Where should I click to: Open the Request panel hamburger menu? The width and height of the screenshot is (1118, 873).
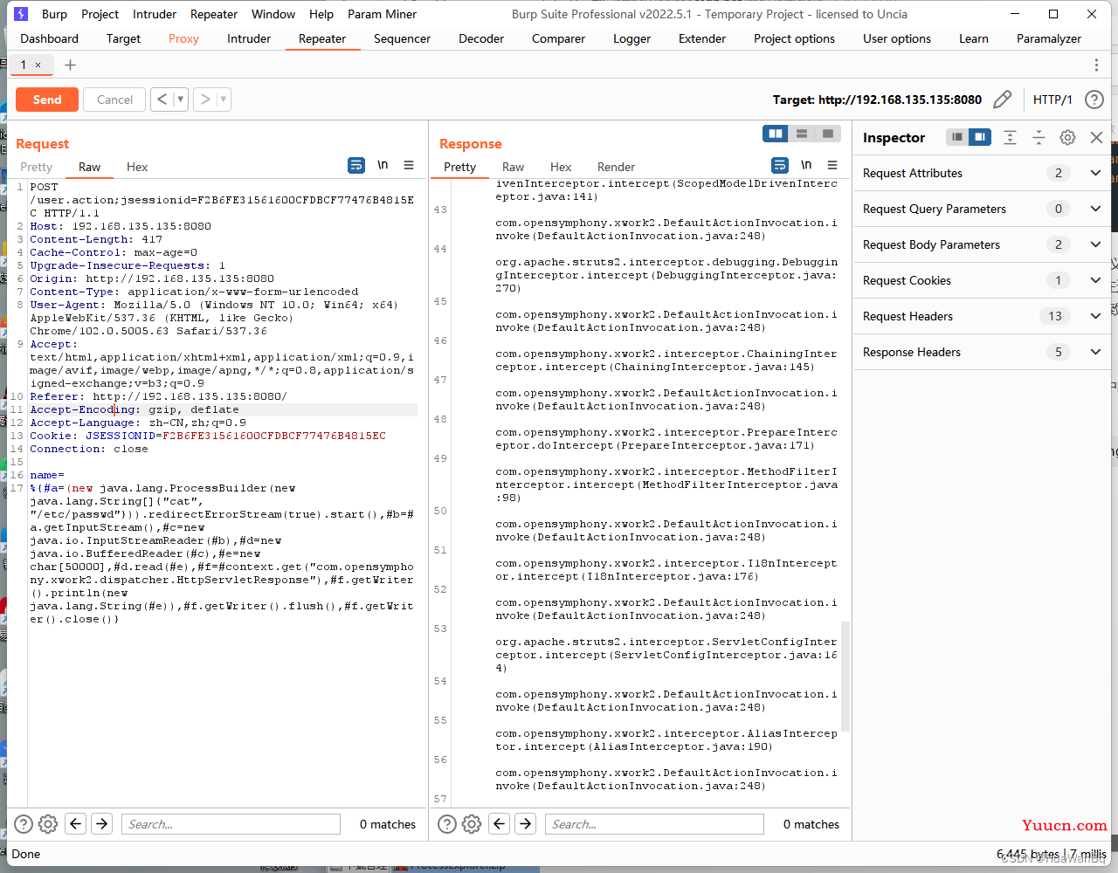tap(409, 165)
